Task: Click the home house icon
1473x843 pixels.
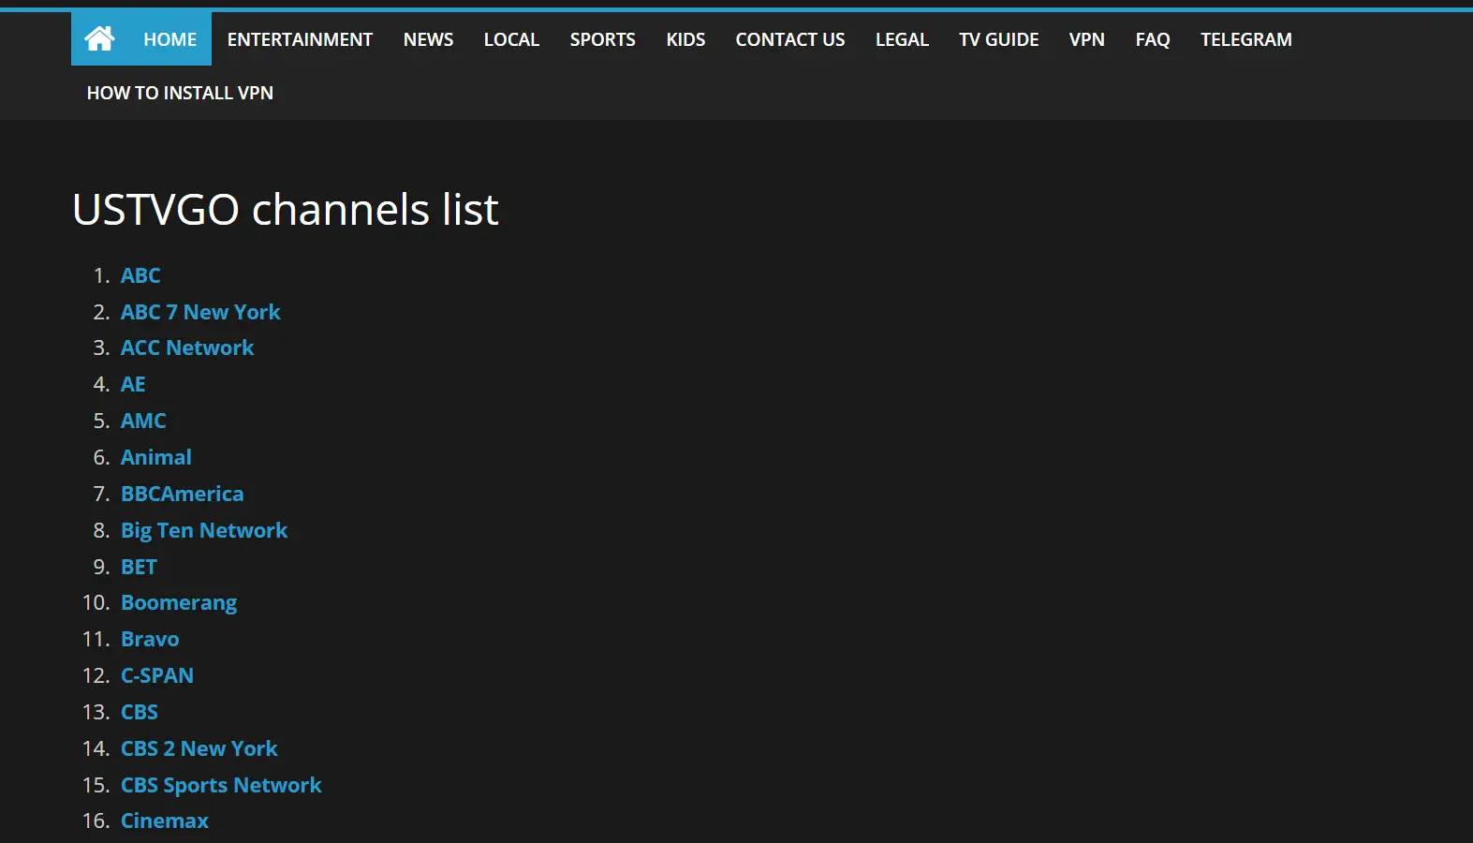Action: click(x=99, y=38)
